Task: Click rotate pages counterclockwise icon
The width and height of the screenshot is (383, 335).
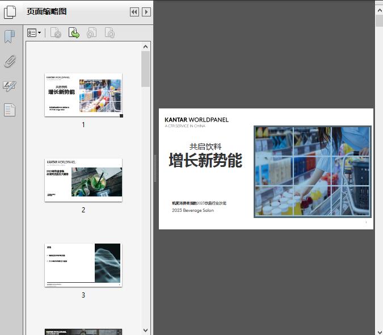Action: tap(91, 33)
